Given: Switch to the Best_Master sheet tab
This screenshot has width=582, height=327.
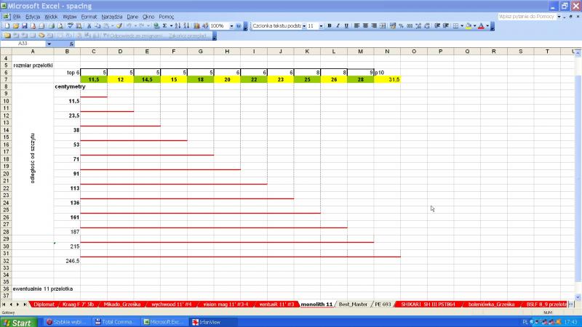Looking at the screenshot, I should 354,304.
